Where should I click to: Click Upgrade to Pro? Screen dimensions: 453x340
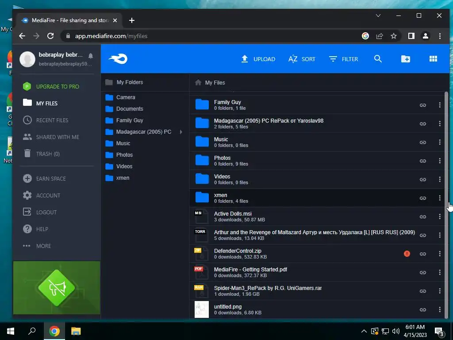click(51, 86)
